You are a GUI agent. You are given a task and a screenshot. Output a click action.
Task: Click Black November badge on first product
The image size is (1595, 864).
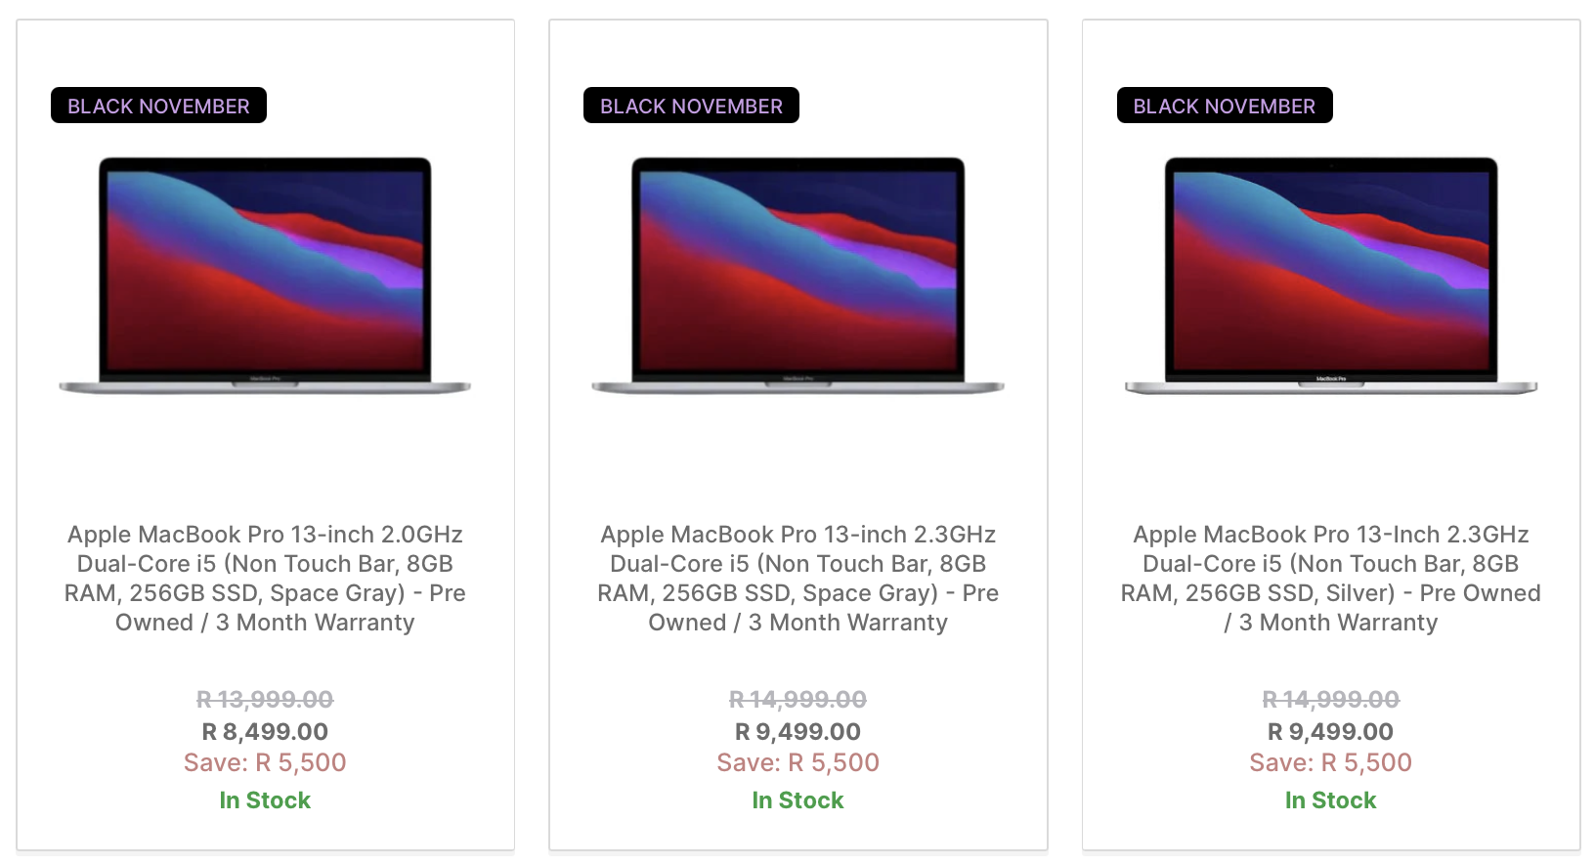pos(158,106)
